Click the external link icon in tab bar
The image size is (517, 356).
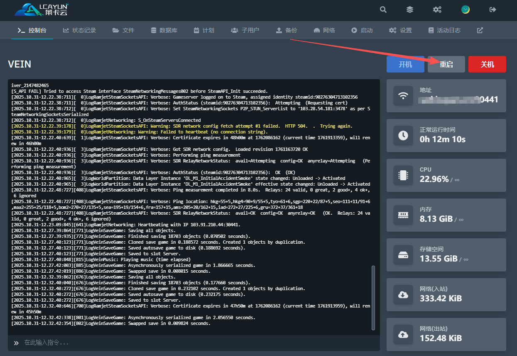tap(480, 30)
